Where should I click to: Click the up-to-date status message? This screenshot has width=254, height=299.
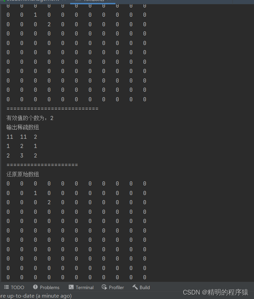coord(36,296)
